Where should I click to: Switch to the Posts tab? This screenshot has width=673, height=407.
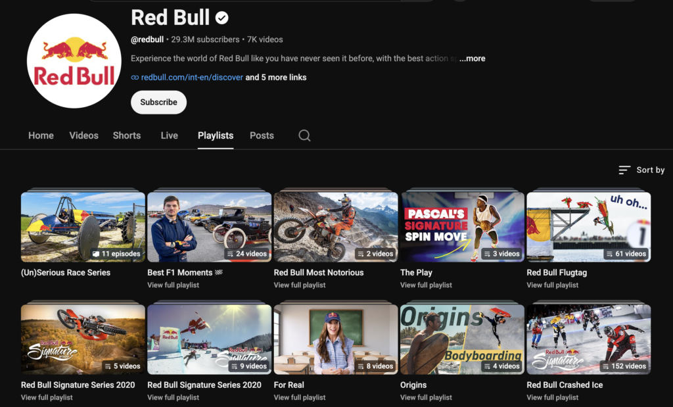pos(262,135)
